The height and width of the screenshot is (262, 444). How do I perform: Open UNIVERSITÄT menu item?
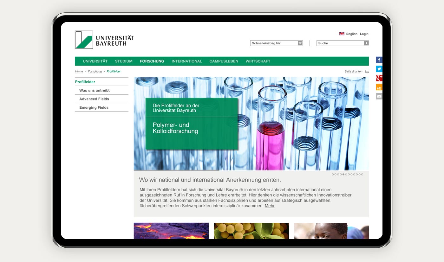point(95,61)
